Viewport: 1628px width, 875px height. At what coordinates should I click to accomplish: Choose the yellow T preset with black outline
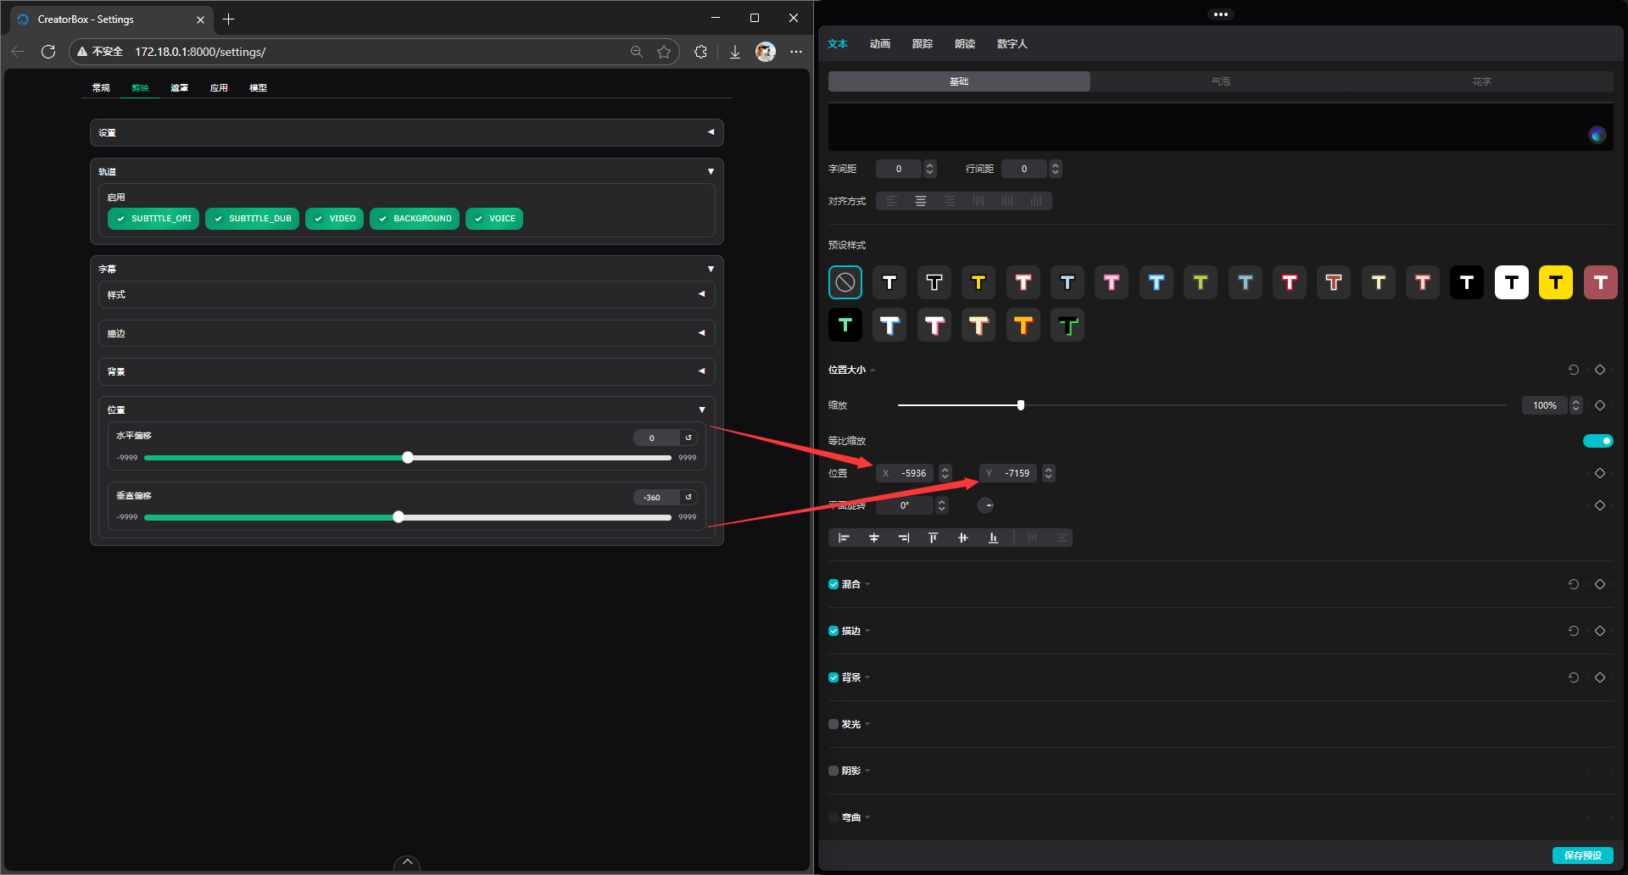pyautogui.click(x=978, y=282)
